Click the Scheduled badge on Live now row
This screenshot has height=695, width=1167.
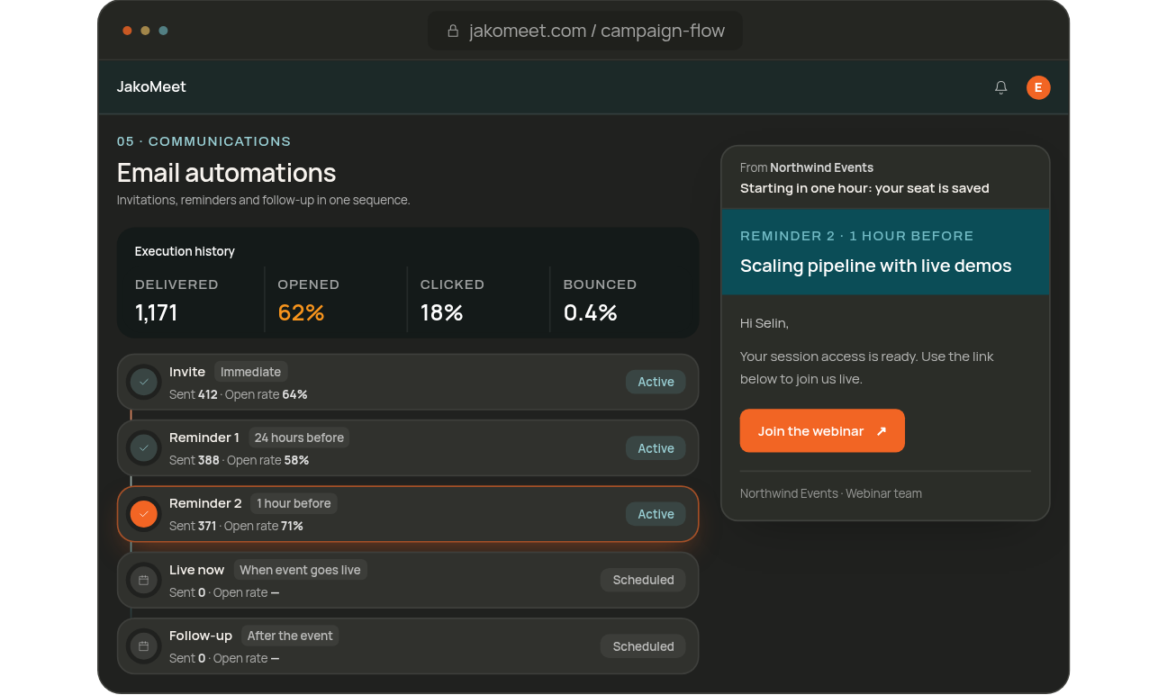point(643,580)
